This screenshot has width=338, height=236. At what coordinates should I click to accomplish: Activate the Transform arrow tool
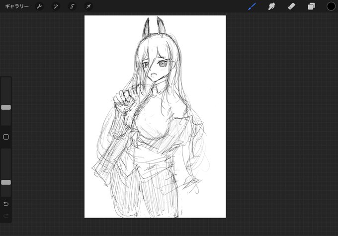88,6
